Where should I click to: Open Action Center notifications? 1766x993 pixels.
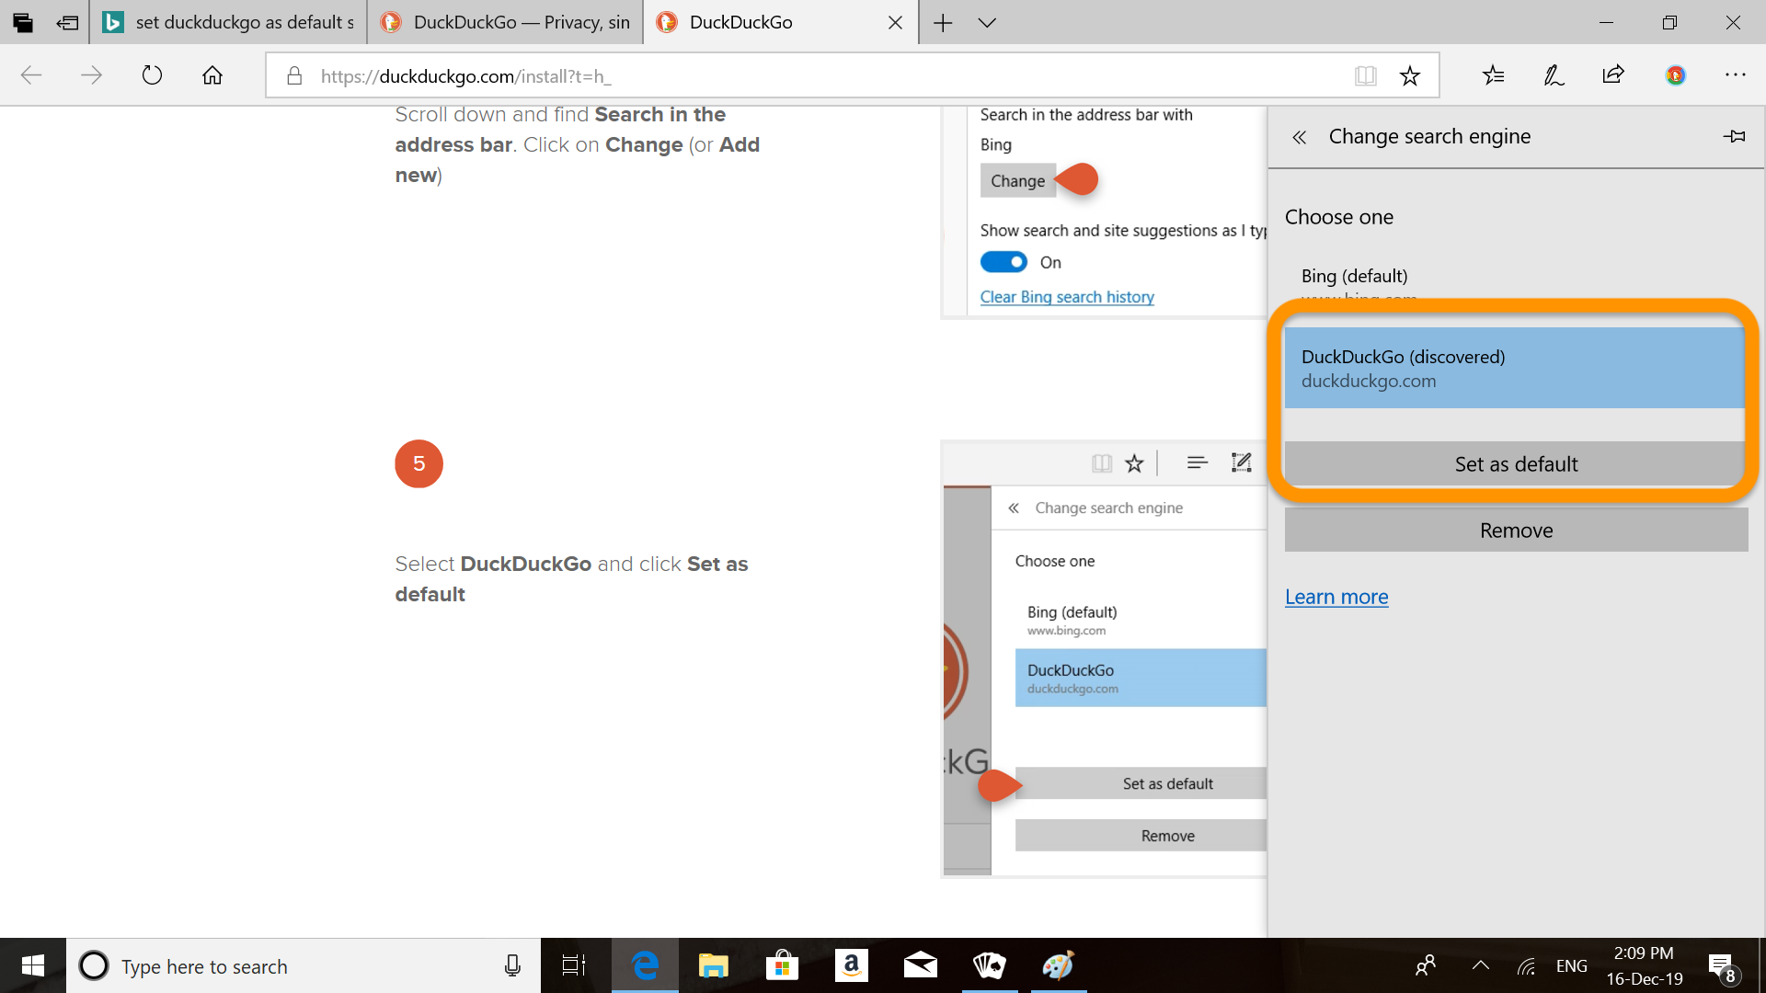click(1722, 965)
